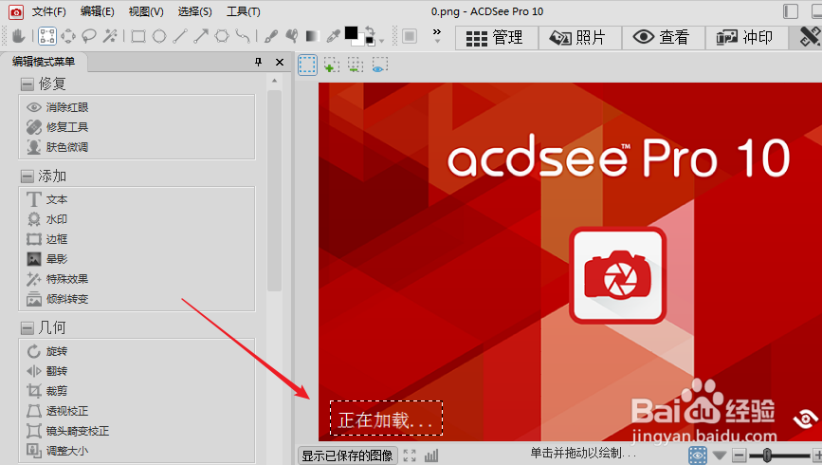Toggle full screen view icon

click(410, 456)
